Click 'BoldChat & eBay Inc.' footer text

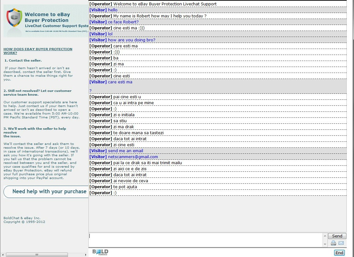pyautogui.click(x=22, y=218)
